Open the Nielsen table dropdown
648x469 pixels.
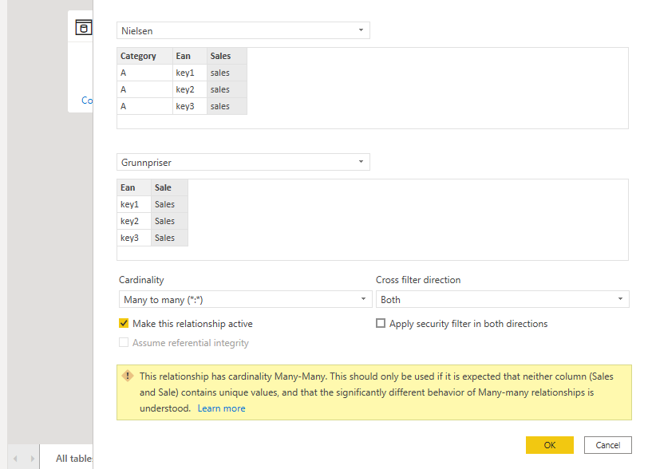[243, 30]
